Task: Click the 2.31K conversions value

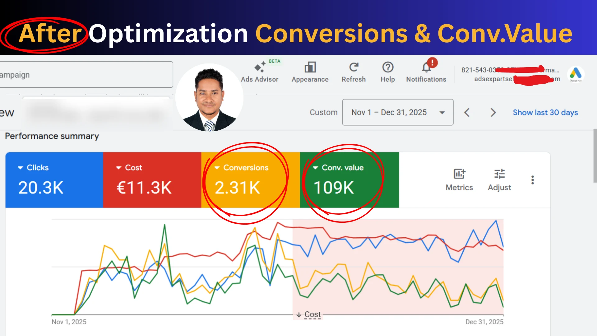Action: tap(237, 188)
